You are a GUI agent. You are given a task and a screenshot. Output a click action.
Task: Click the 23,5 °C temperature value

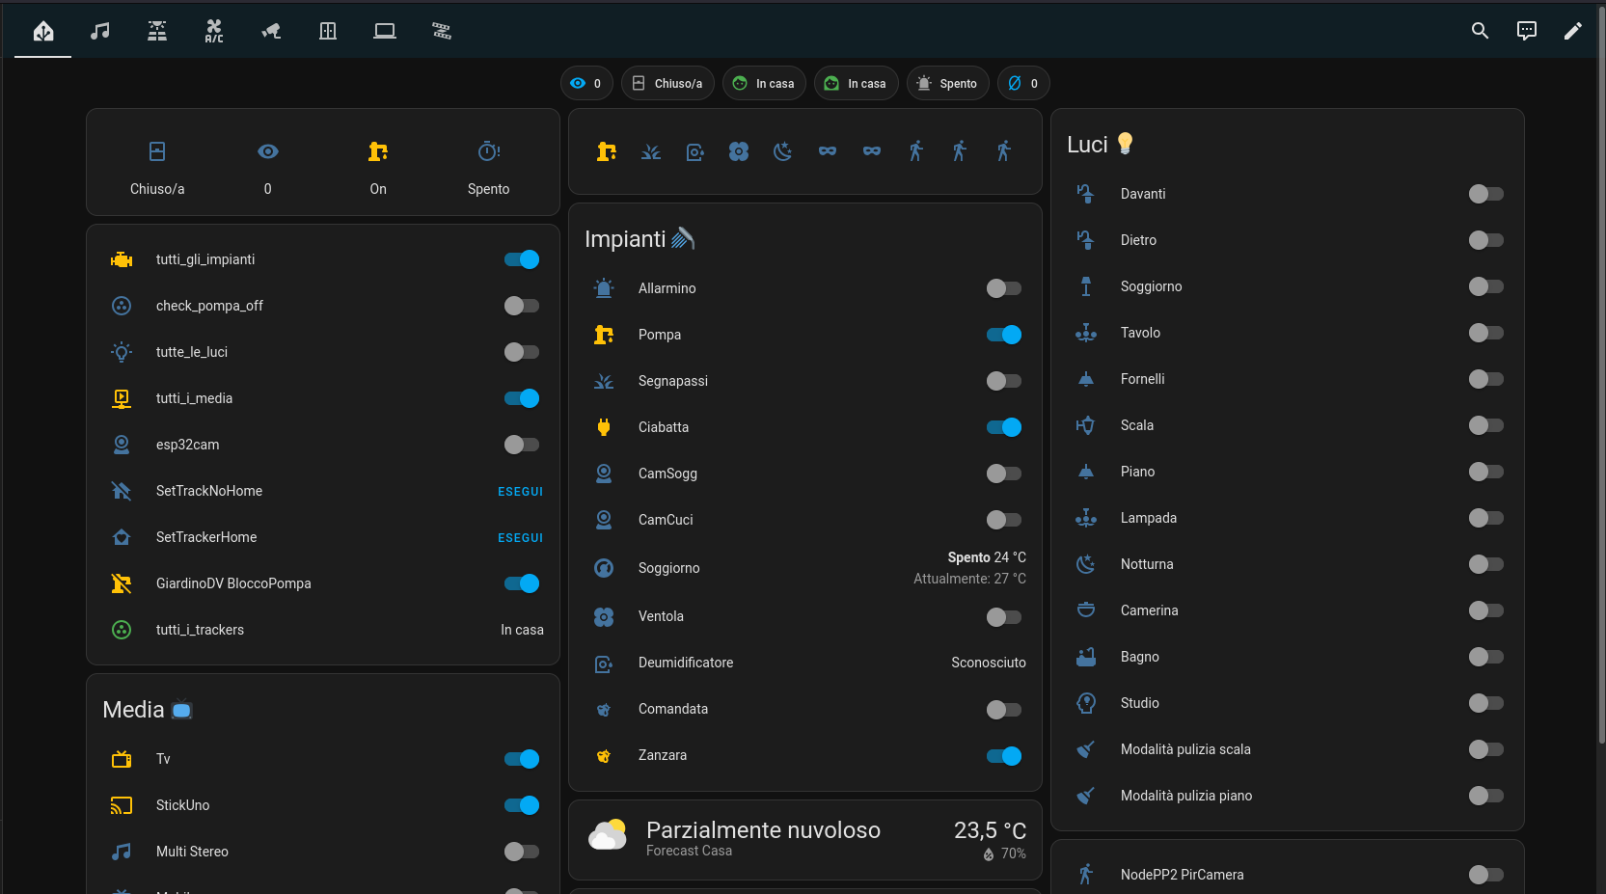[x=990, y=830]
